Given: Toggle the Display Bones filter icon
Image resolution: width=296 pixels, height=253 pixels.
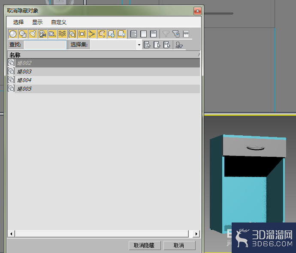Looking at the screenshot, I should [x=92, y=34].
